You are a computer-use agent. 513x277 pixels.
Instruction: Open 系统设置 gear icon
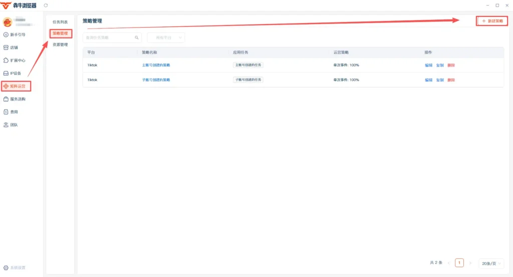6,268
